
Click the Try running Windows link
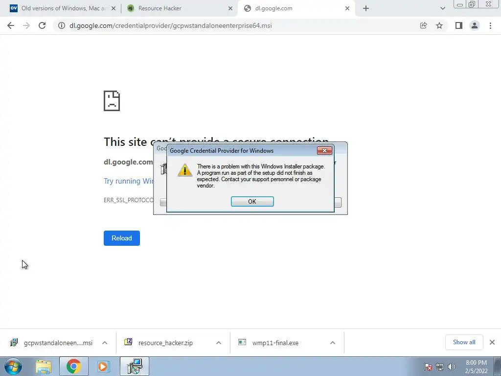pos(129,181)
